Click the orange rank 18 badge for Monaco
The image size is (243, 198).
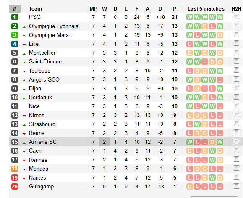pyautogui.click(x=15, y=169)
